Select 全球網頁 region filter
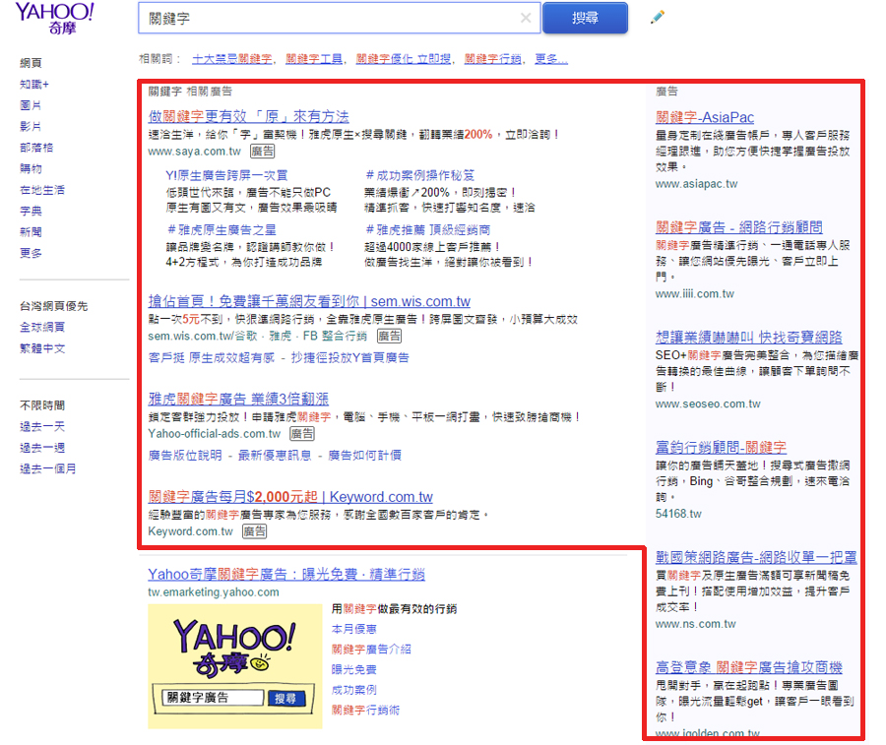886x745 pixels. click(42, 328)
